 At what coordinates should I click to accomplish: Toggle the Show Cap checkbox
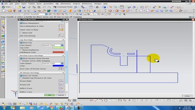click(x=21, y=43)
